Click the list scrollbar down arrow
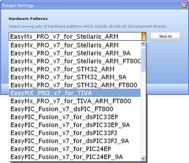The width and height of the screenshot is (189, 163). (143, 158)
